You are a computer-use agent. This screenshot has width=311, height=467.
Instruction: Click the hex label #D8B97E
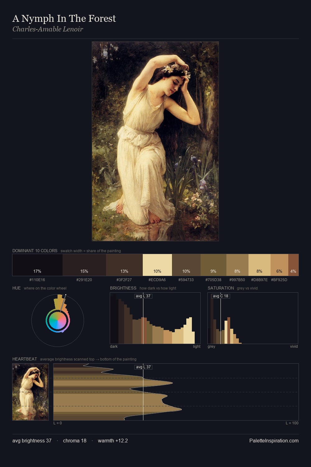pyautogui.click(x=259, y=280)
